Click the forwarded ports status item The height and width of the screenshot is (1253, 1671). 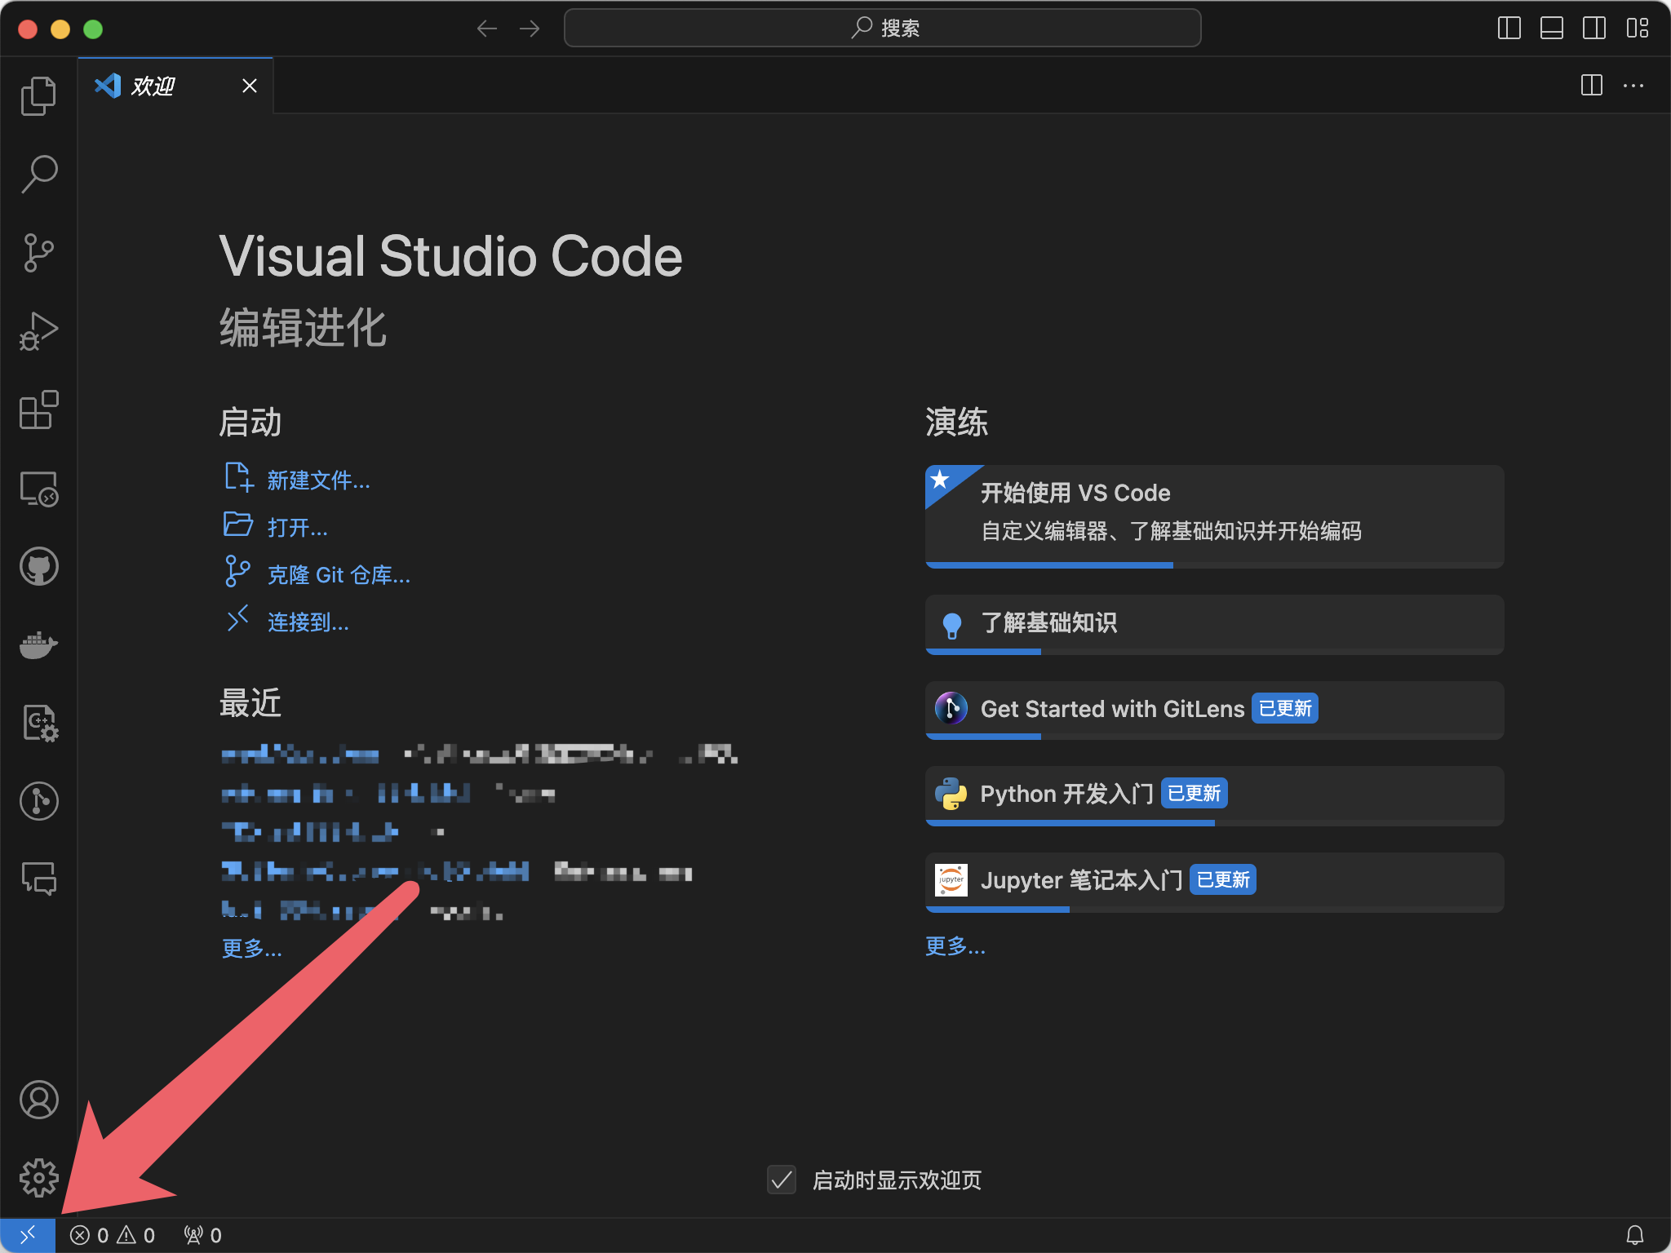pos(202,1235)
